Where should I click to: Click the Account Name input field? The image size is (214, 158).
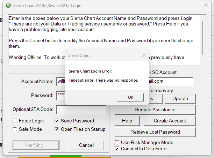coord(61,82)
